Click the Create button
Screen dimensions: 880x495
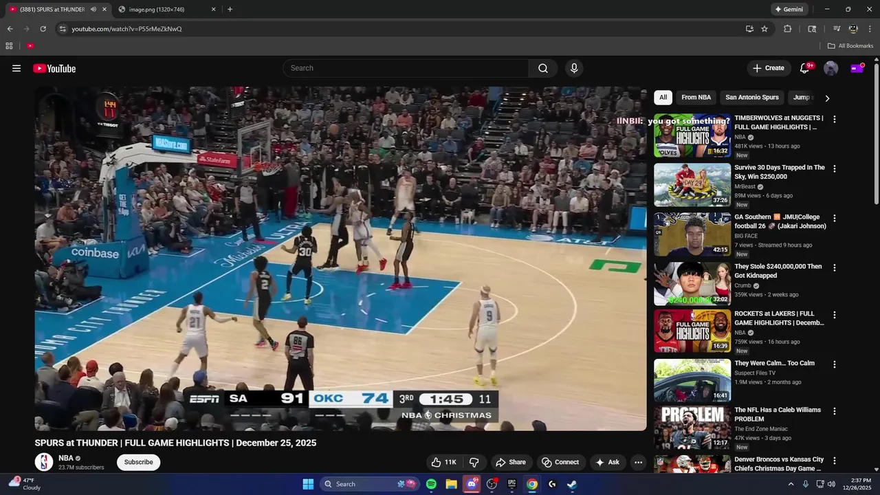769,68
